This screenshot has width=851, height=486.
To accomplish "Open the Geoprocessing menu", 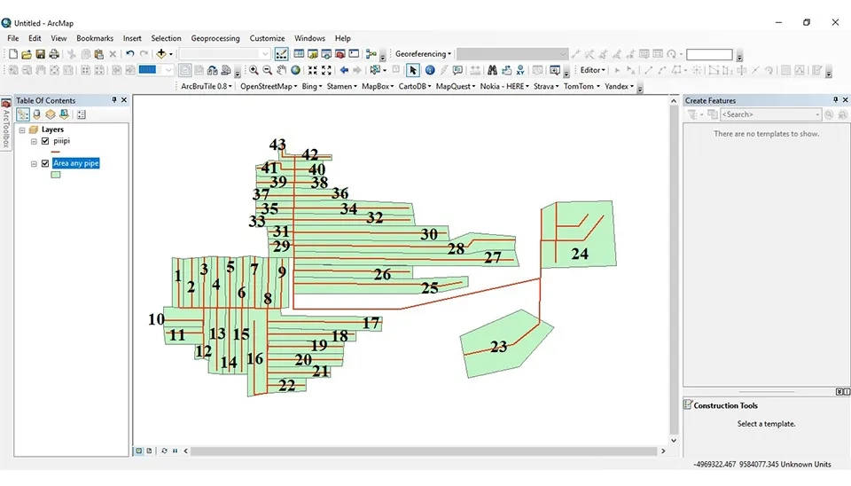I will coord(215,38).
